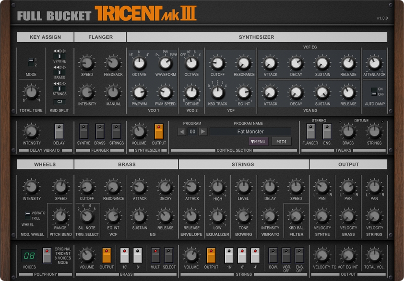Click the SYNTHE keyboard split selector
The image size is (404, 281).
[59, 56]
